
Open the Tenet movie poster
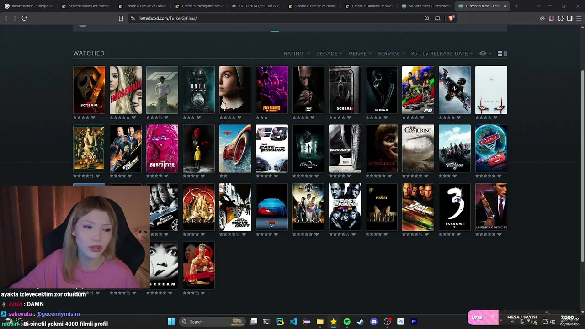[455, 90]
